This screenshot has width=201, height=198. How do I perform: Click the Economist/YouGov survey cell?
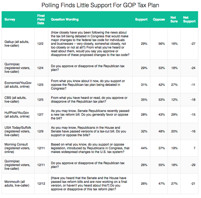18,85
